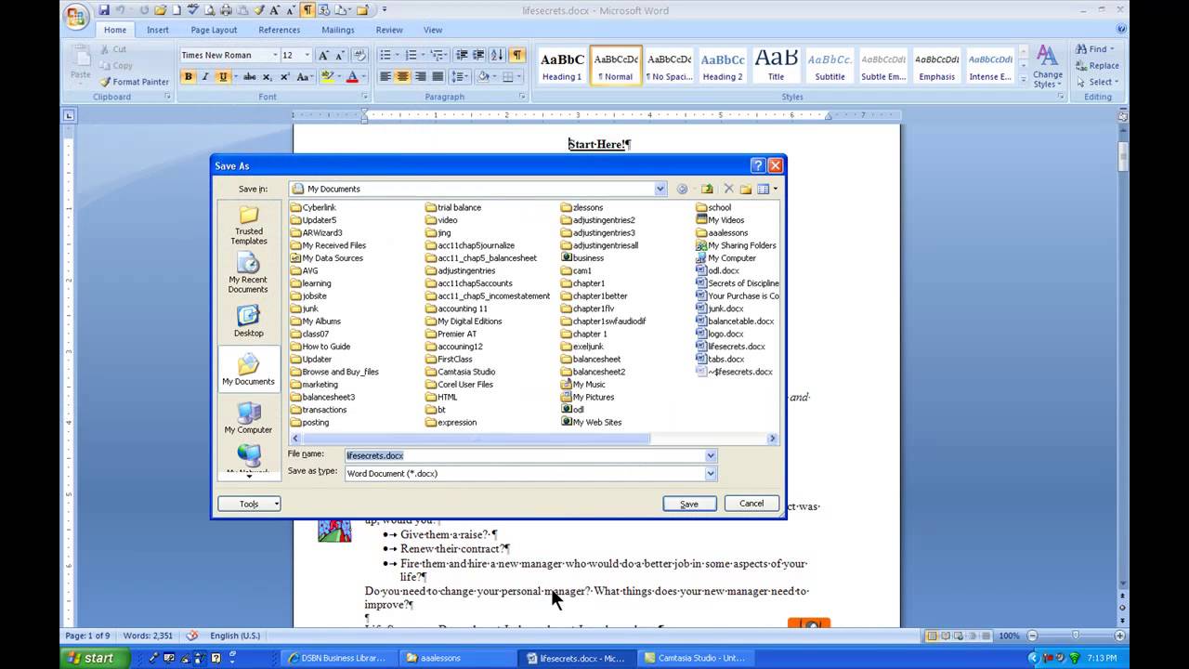1189x669 pixels.
Task: Select Align Text Left icon
Action: coord(385,77)
